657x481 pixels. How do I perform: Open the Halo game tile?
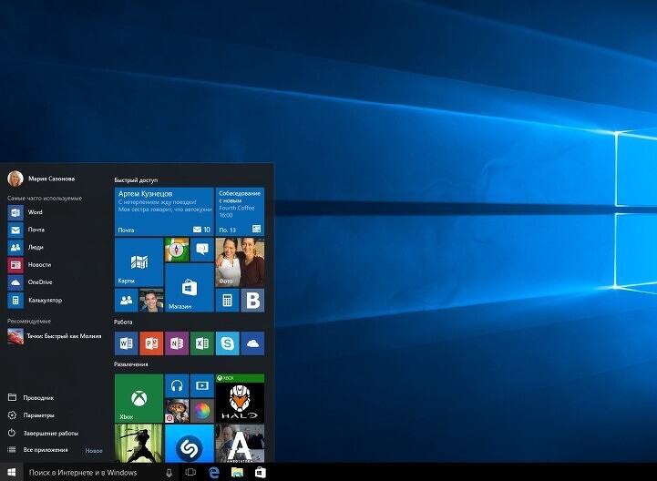pyautogui.click(x=240, y=398)
